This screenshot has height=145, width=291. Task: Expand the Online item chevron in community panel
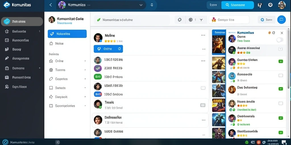click(85, 61)
